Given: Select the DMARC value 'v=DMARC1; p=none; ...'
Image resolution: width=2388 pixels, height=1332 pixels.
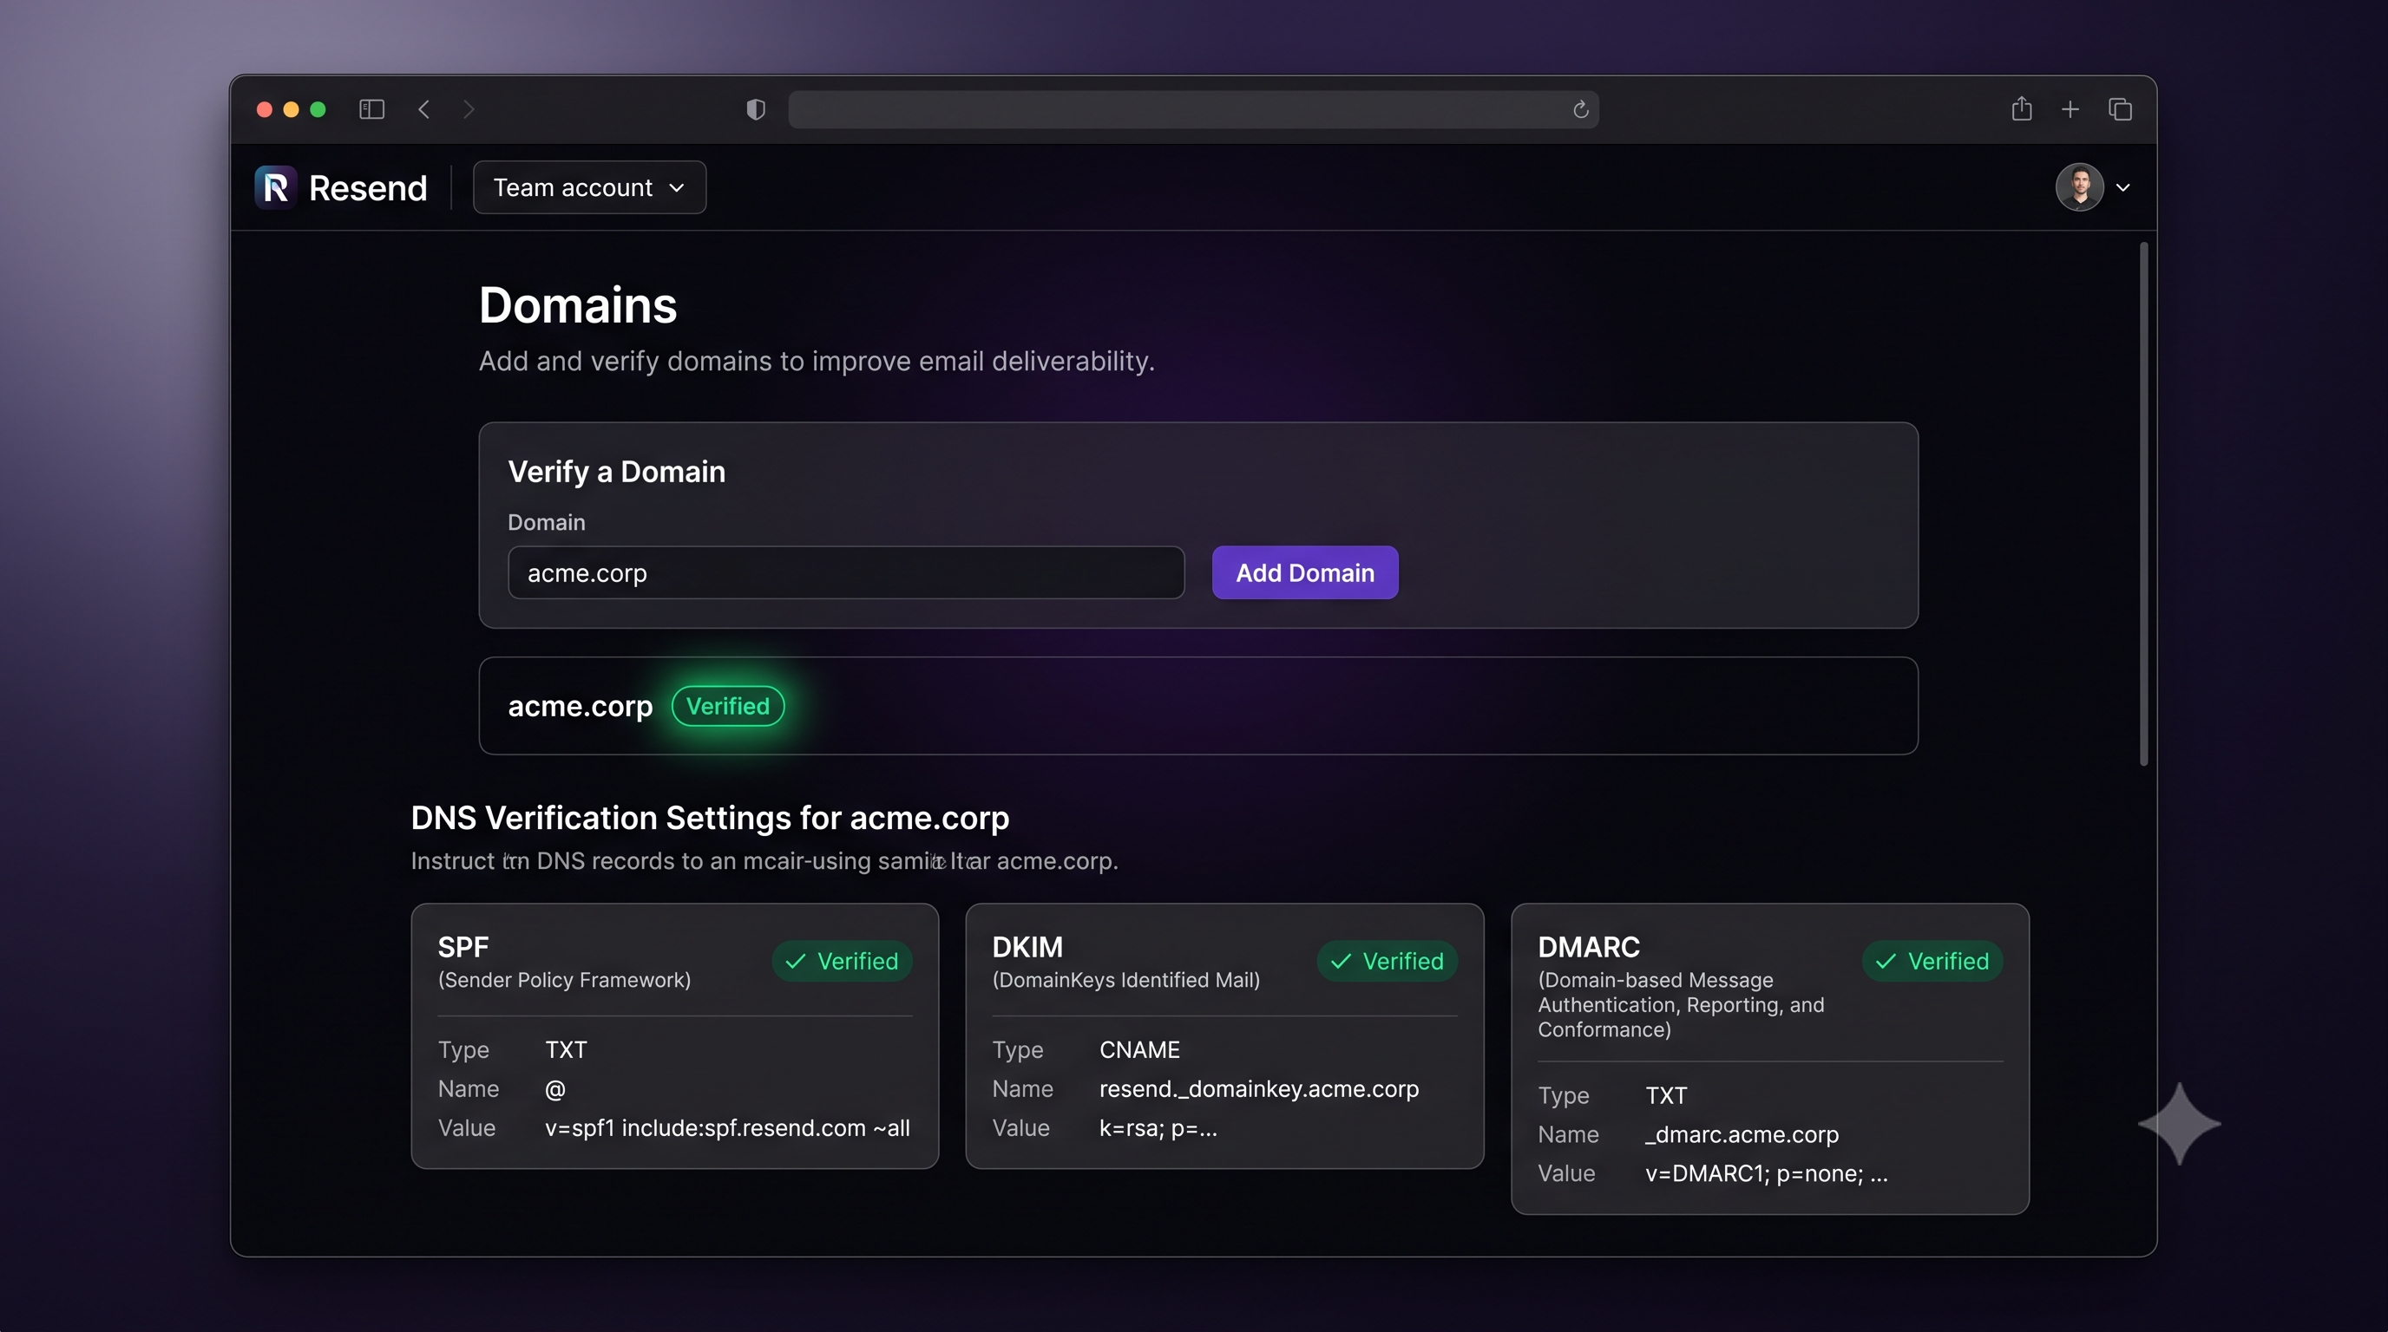Looking at the screenshot, I should [x=1766, y=1172].
